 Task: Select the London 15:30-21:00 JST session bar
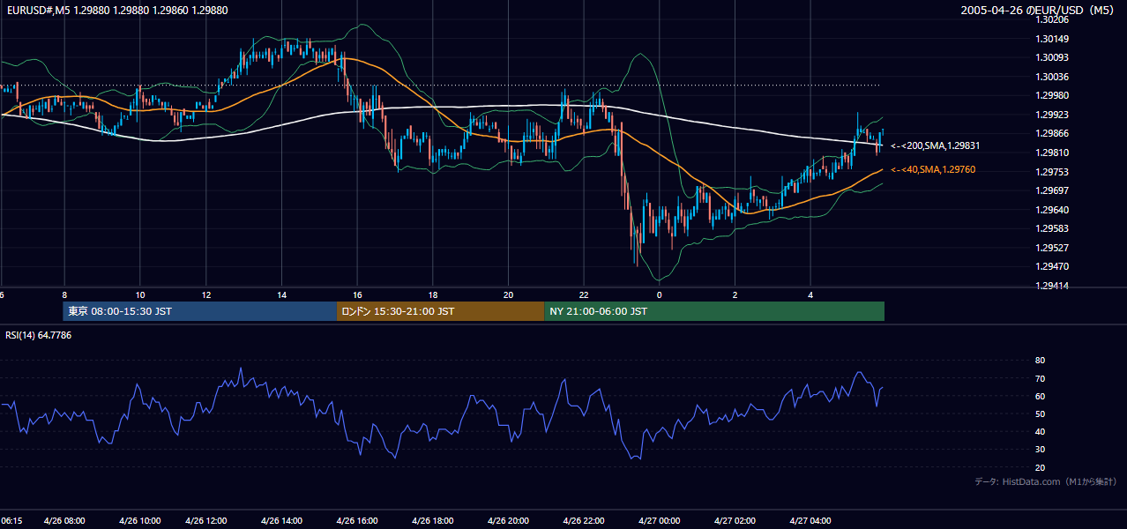[x=441, y=311]
